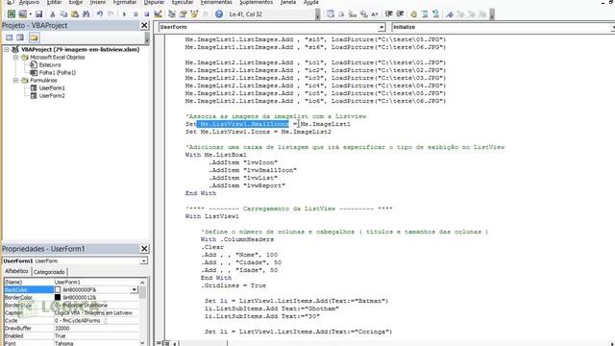This screenshot has width=615, height=346.
Task: Open the Ferramentas menu
Action: [216, 2]
